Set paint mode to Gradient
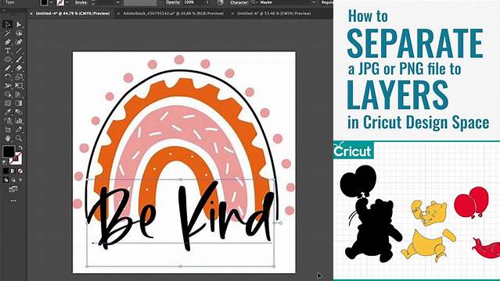The image size is (500, 281). click(x=13, y=171)
